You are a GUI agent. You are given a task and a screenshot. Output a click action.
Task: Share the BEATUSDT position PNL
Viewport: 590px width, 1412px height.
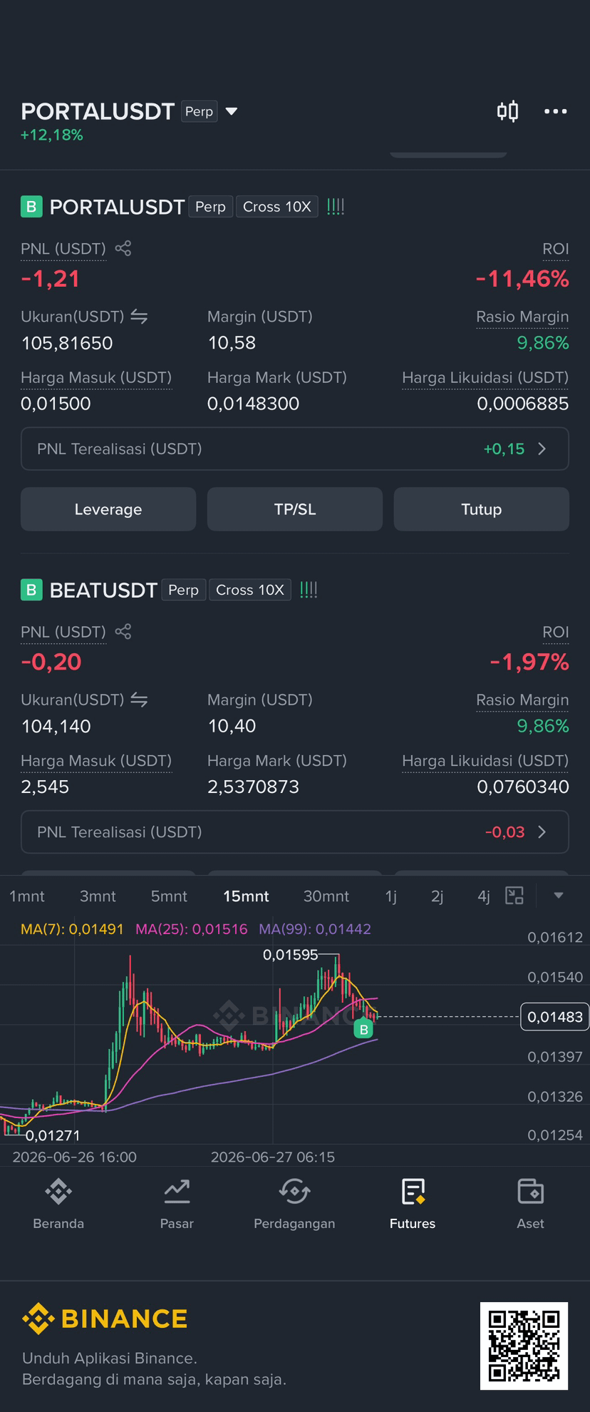(123, 631)
